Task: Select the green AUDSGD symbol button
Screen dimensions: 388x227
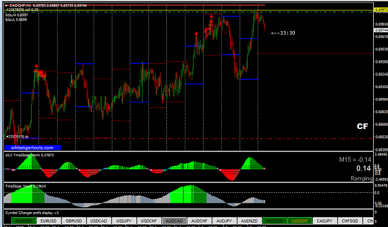Action: click(x=274, y=221)
